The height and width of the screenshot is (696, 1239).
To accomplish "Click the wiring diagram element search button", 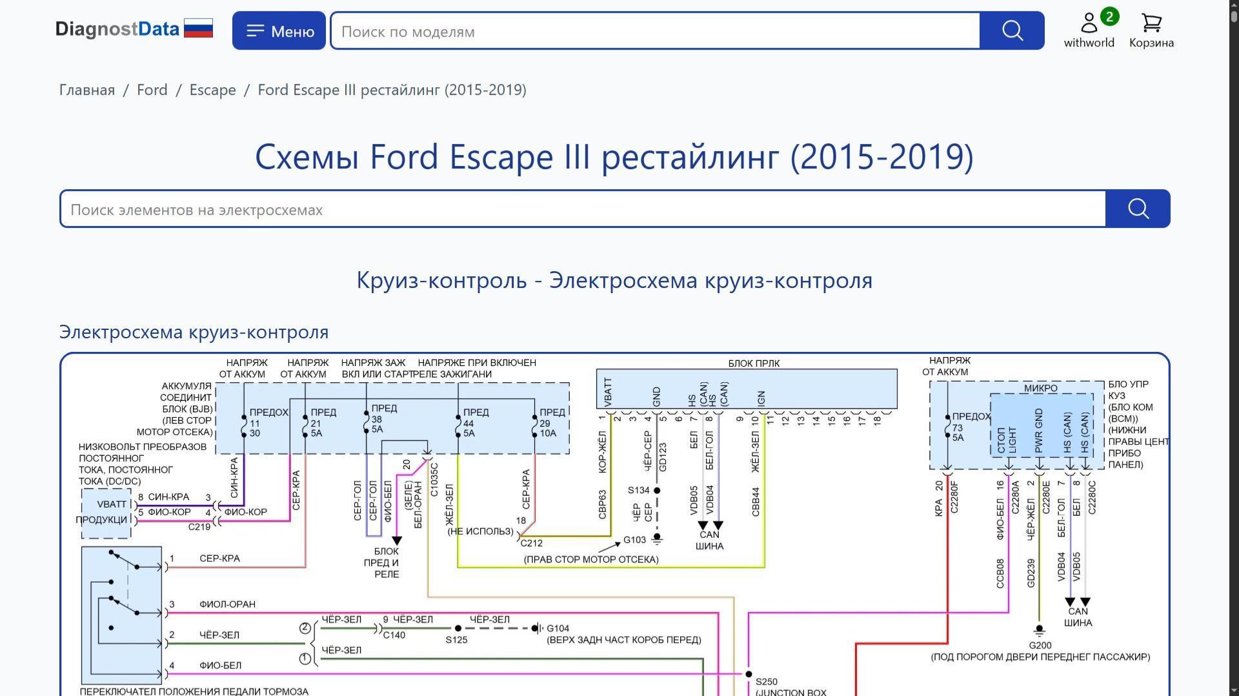I will tap(1138, 209).
